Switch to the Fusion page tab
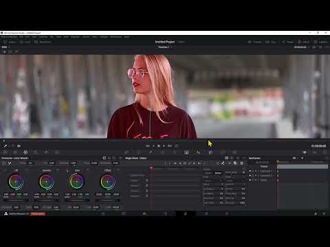The image size is (330, 247). 165,213
